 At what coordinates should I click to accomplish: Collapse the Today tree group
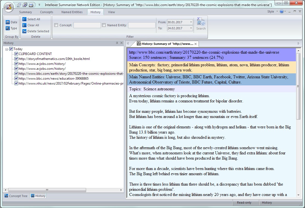click(7, 49)
